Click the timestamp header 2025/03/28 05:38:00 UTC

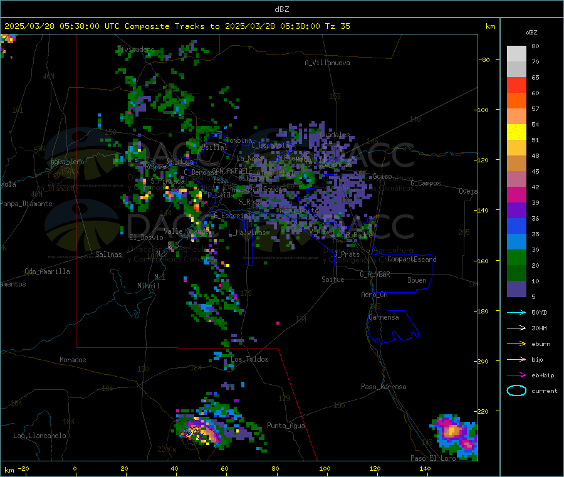62,26
